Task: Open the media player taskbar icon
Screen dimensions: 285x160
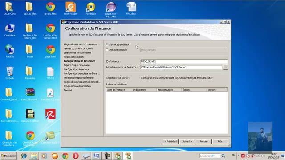Action: 44,156
